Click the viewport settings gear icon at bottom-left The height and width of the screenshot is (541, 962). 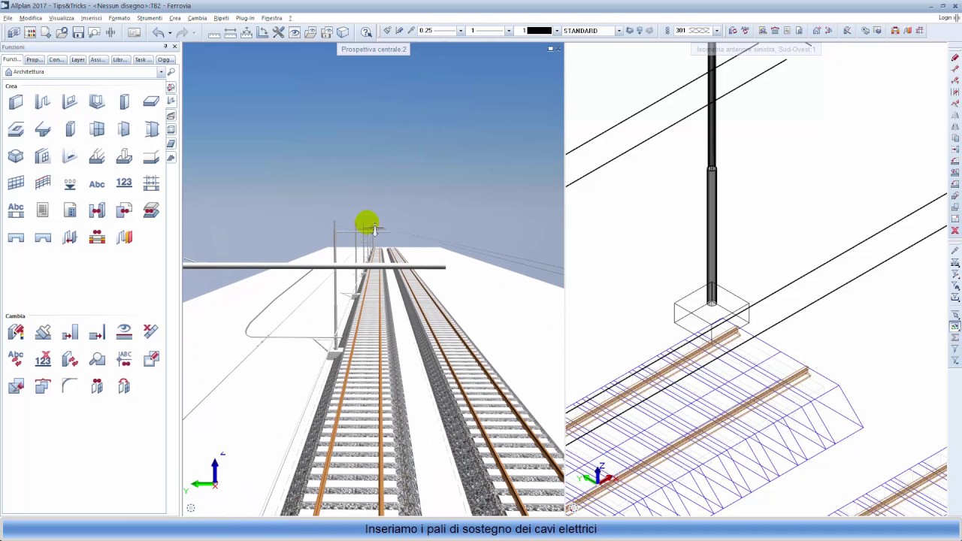point(191,508)
